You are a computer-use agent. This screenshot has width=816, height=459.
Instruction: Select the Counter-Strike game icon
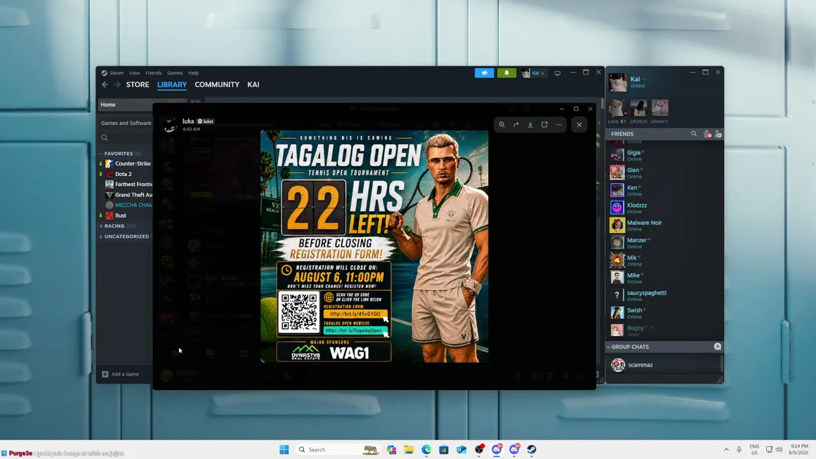pyautogui.click(x=110, y=164)
